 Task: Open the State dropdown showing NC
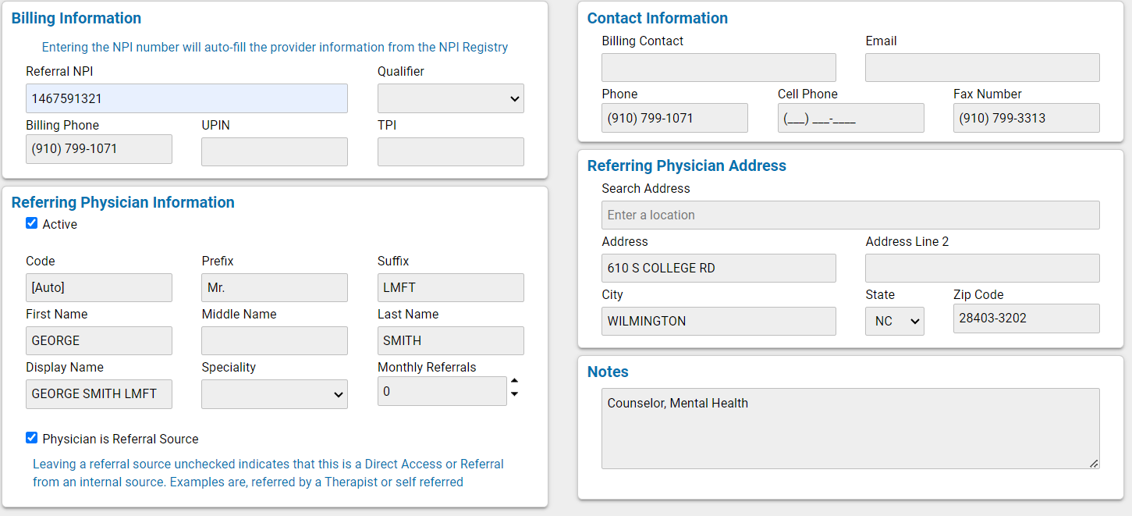[894, 321]
